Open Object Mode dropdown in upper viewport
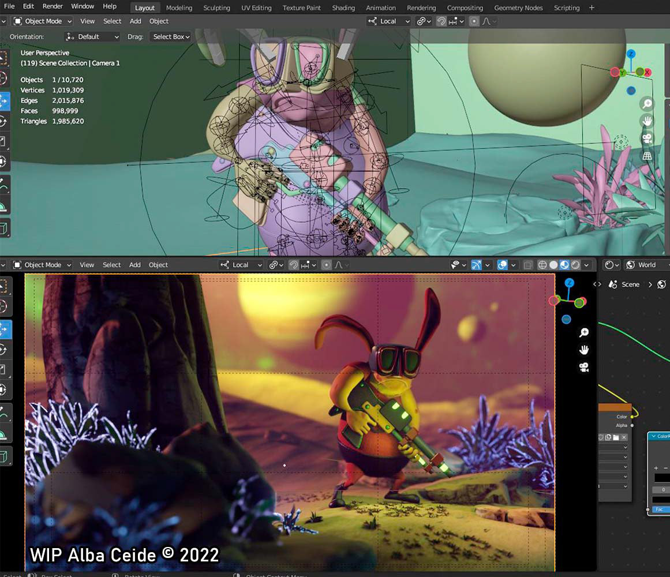 pyautogui.click(x=42, y=21)
